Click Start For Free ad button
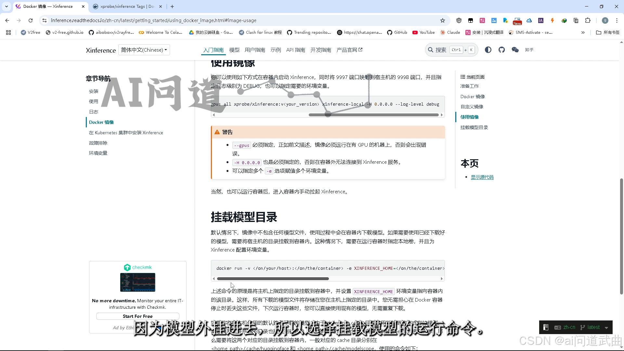The image size is (624, 351). 137,316
